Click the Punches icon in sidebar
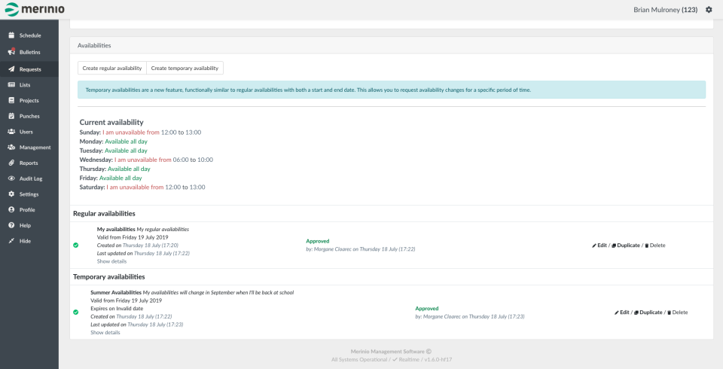Screen dimensions: 723x369 click(11, 116)
